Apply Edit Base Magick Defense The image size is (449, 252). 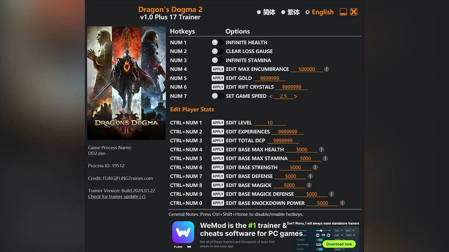218,194
